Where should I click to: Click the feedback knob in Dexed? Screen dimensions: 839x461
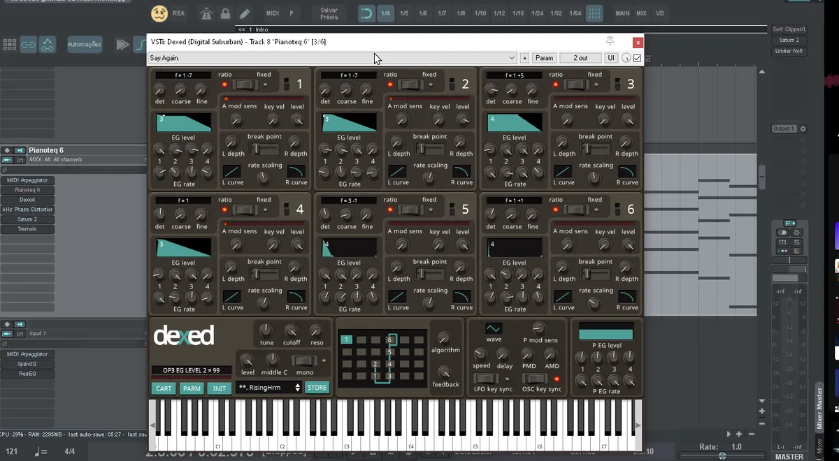tap(445, 371)
